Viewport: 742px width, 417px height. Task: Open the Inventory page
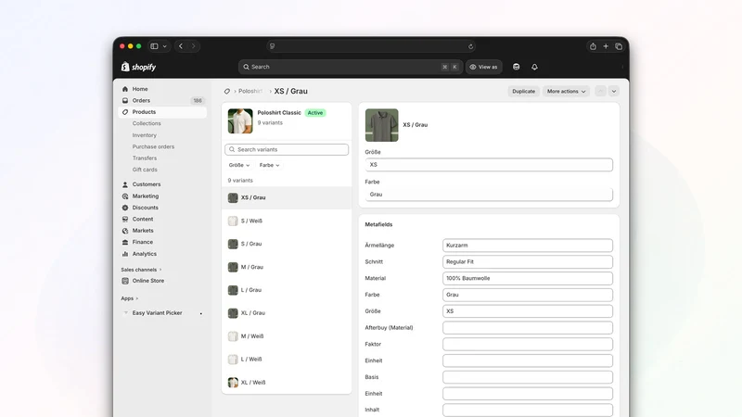[145, 135]
